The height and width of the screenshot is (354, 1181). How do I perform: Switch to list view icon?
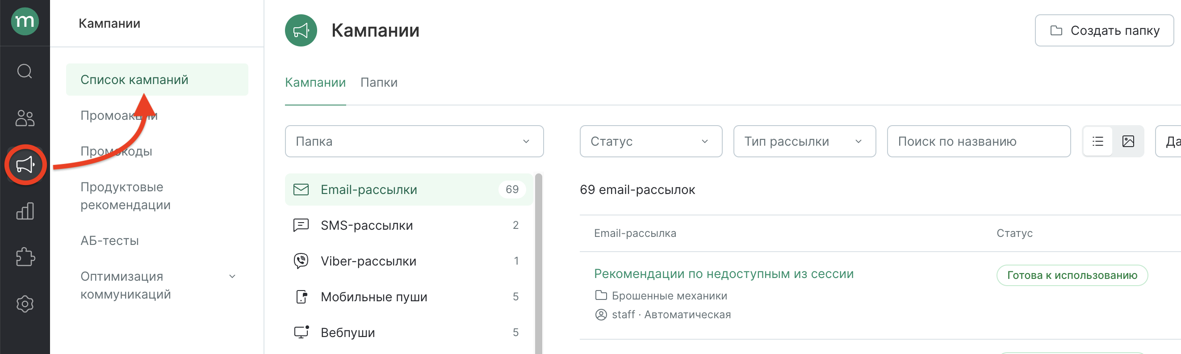click(1097, 141)
